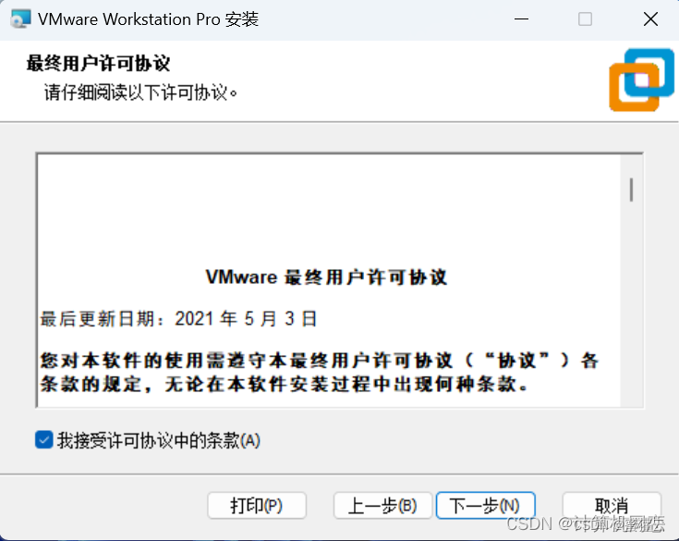
Task: Go back with the 上一步(B) button
Action: 382,505
